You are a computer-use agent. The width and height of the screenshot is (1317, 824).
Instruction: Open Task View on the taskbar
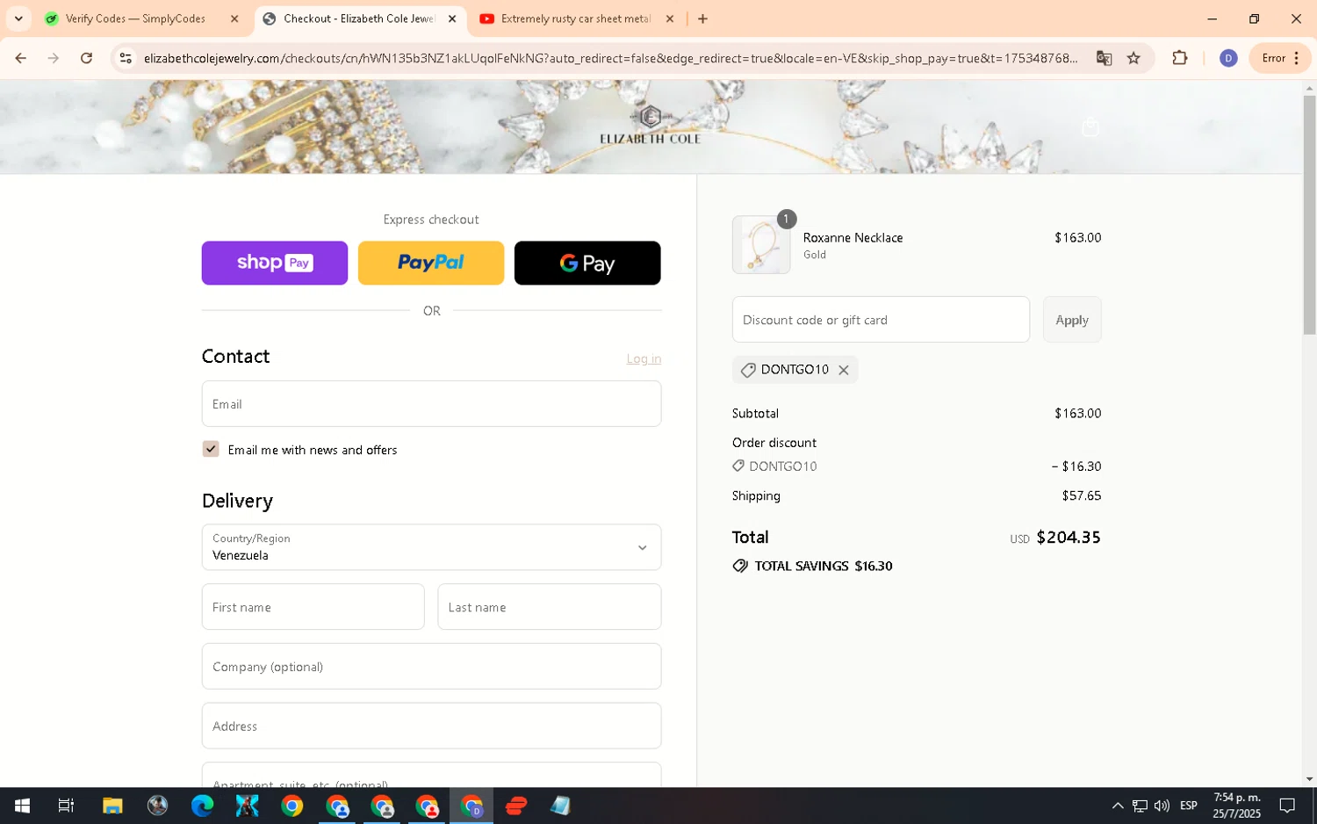(66, 806)
